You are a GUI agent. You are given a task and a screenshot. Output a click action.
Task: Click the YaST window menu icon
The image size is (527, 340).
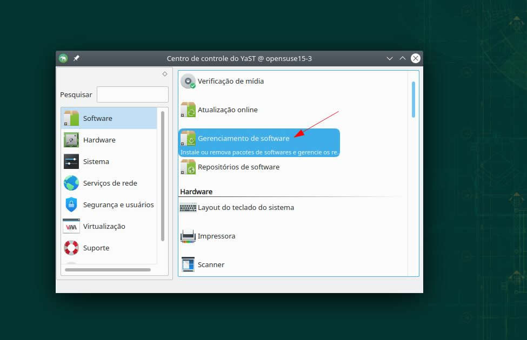(63, 58)
